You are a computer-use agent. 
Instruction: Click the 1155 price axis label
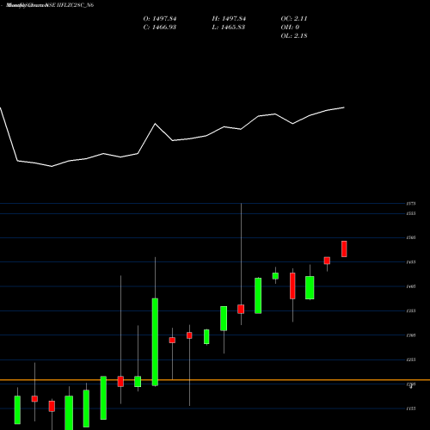pos(411,408)
